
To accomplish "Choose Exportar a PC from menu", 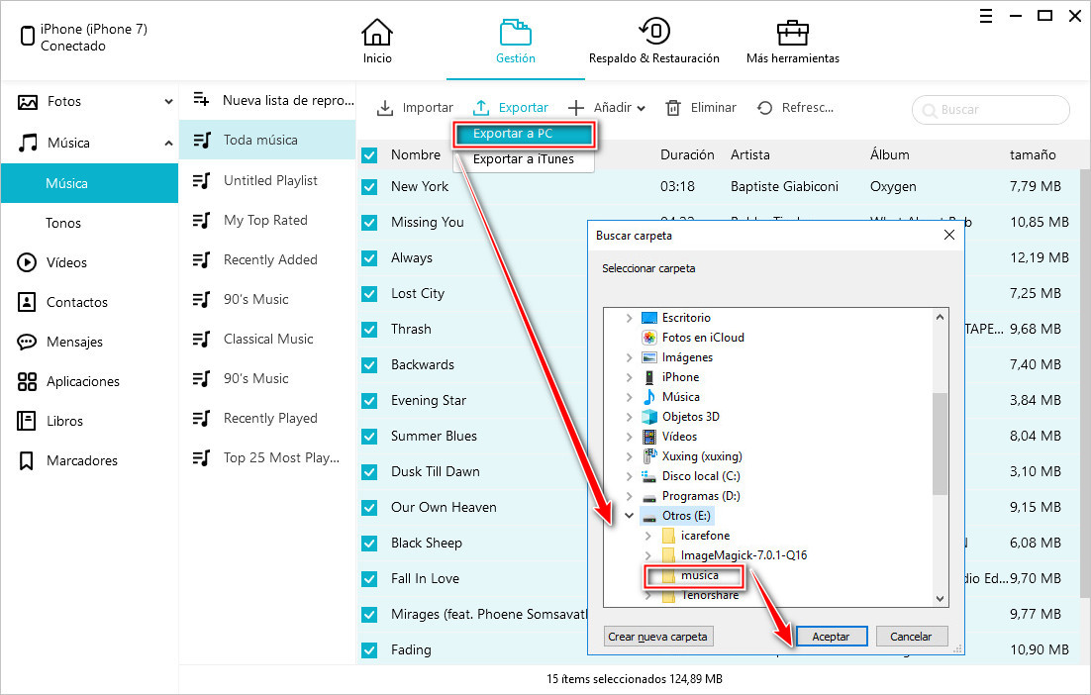I will tap(524, 135).
